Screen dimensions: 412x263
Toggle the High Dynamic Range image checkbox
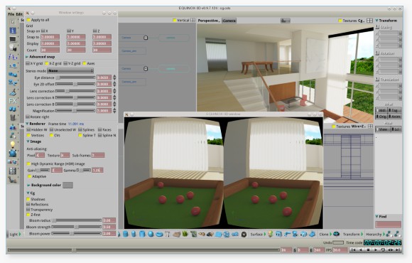point(28,163)
